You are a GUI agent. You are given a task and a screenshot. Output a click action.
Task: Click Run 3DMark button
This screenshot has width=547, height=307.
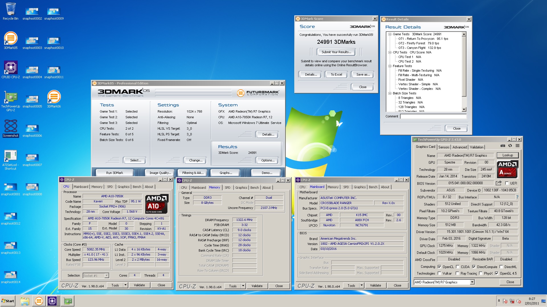[x=115, y=173]
